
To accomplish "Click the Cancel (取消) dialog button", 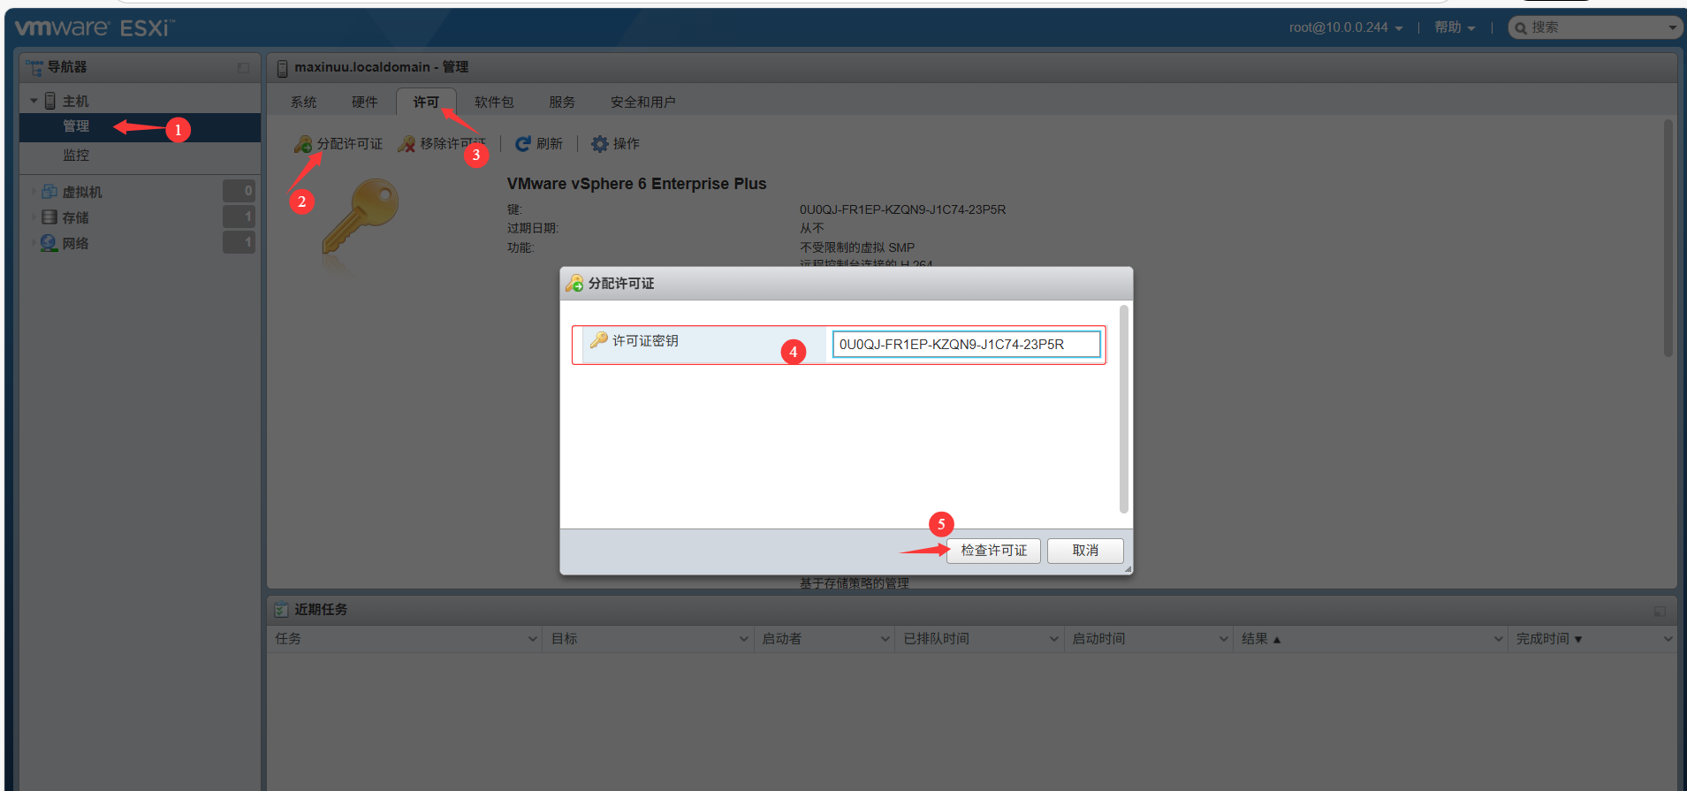I will point(1085,551).
